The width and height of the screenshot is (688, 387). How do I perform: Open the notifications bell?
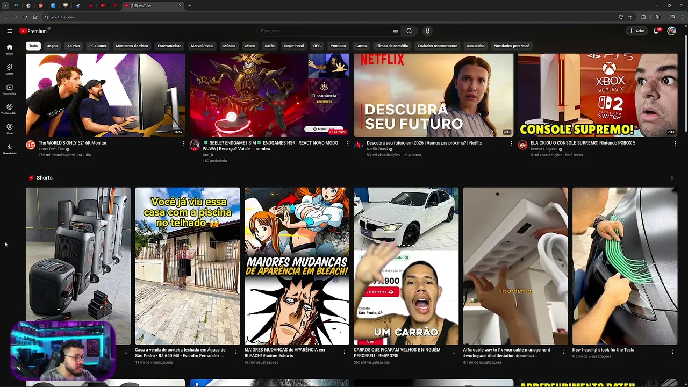click(656, 31)
